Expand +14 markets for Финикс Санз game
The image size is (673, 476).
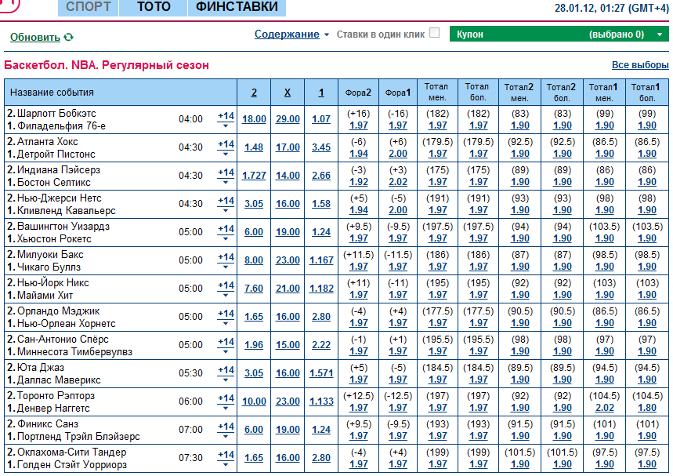click(x=226, y=430)
